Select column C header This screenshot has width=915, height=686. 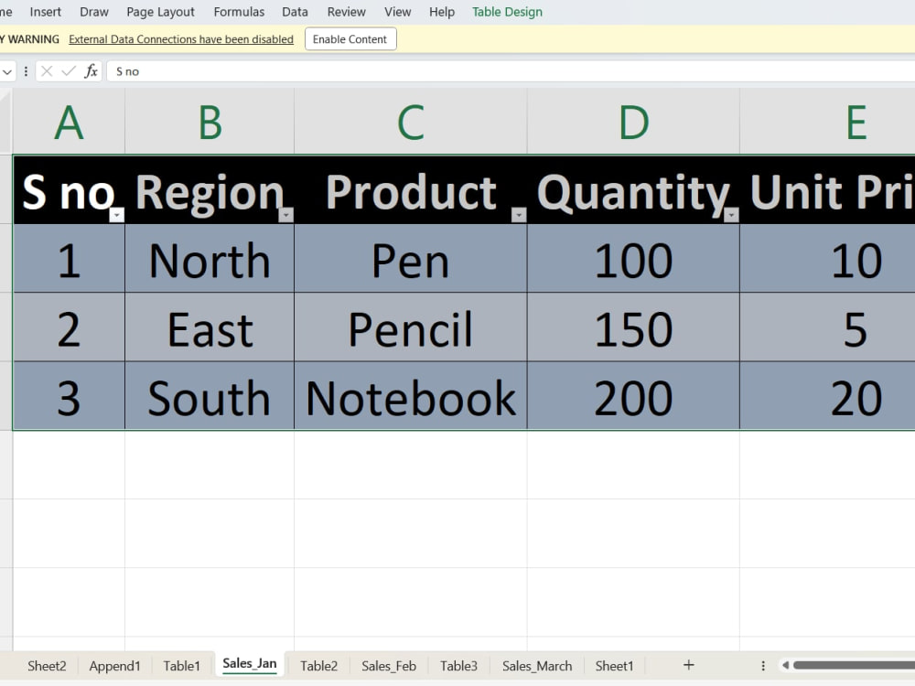[x=410, y=122]
